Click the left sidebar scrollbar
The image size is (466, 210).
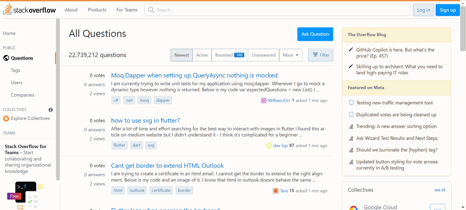click(58, 100)
